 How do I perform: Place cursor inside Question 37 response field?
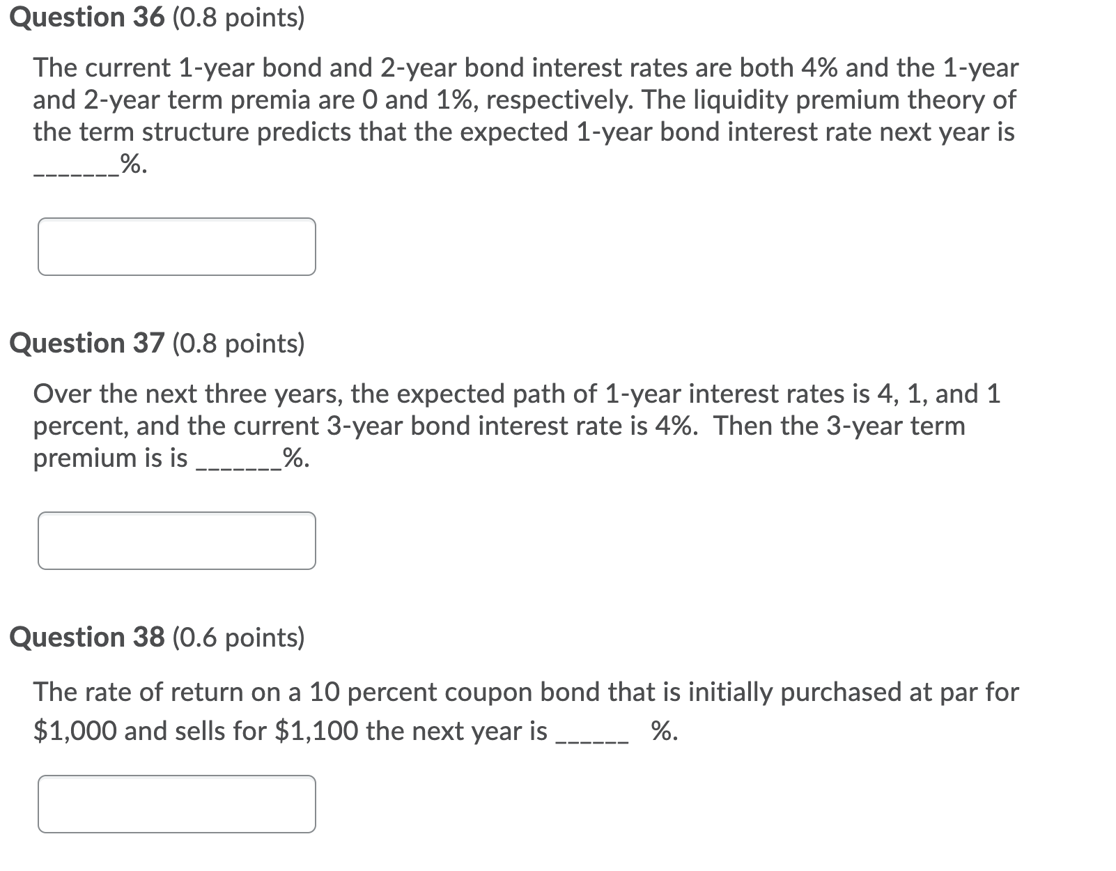[x=178, y=540]
